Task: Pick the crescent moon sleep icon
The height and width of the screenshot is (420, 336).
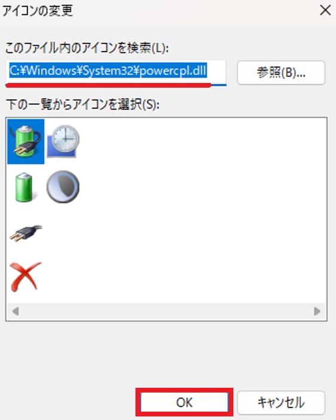Action: (63, 187)
